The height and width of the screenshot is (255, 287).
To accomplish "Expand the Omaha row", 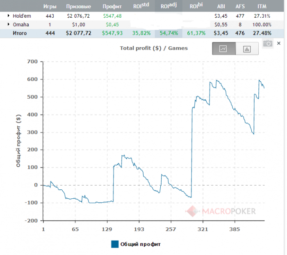I will pyautogui.click(x=9, y=24).
